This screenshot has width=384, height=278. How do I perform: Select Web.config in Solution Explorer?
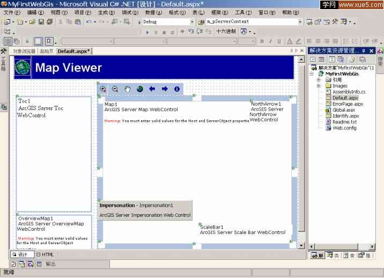344,128
